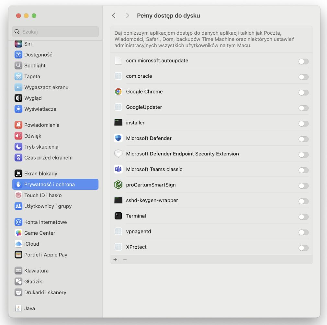
Task: Enable disk access for com.oracle
Action: coord(303,77)
